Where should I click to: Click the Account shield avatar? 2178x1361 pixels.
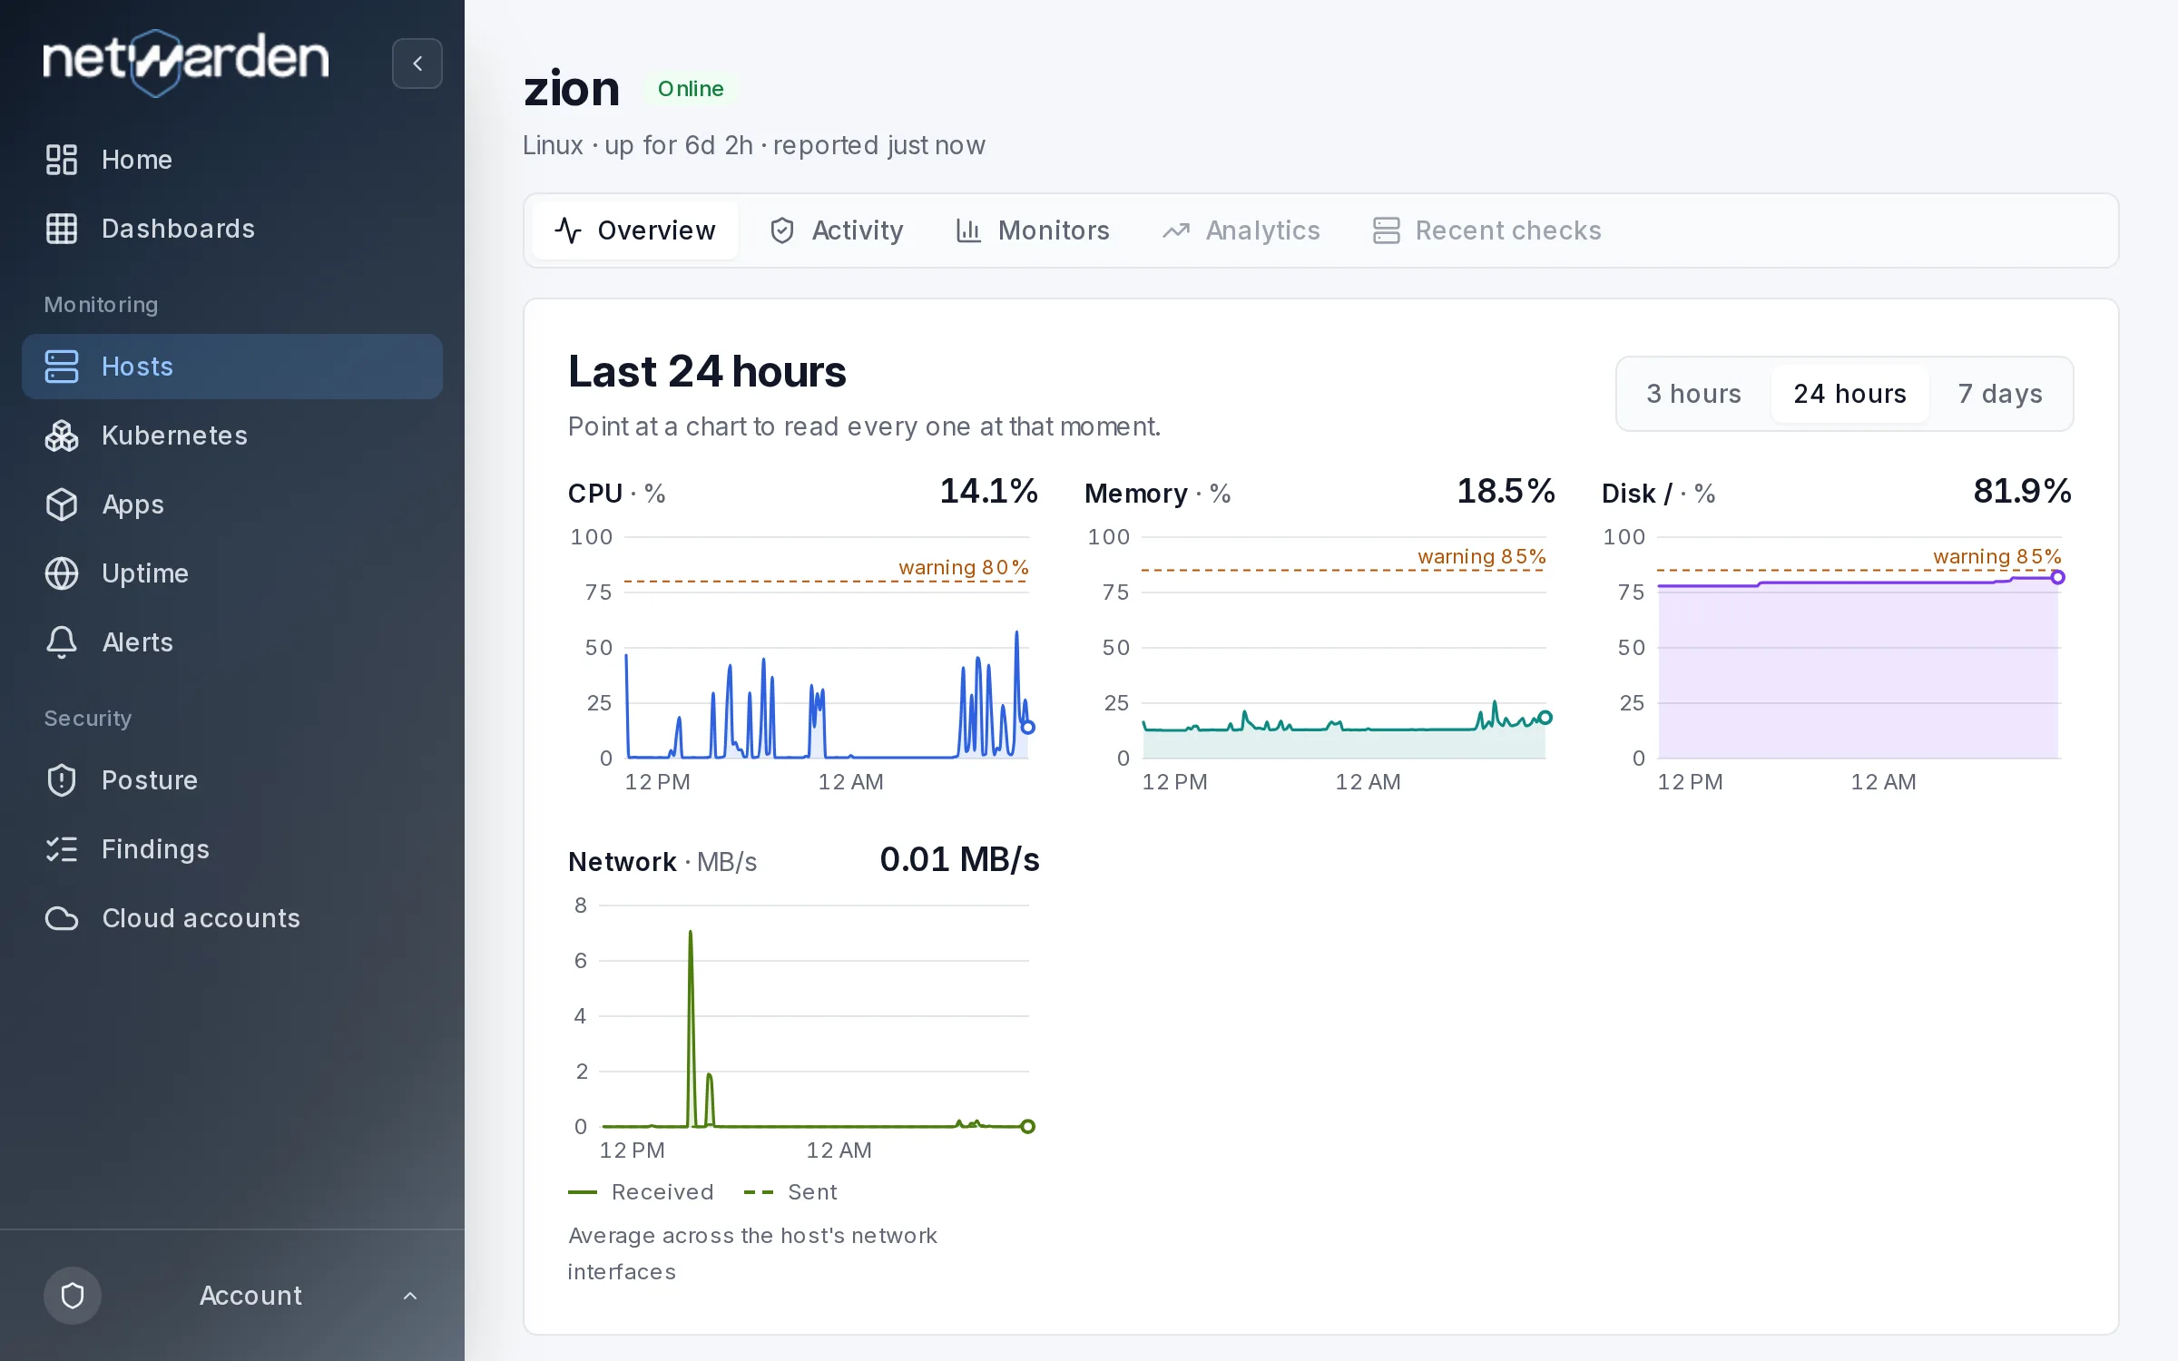pos(73,1296)
